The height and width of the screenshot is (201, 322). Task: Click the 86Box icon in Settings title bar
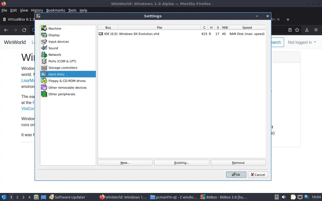pos(38,16)
